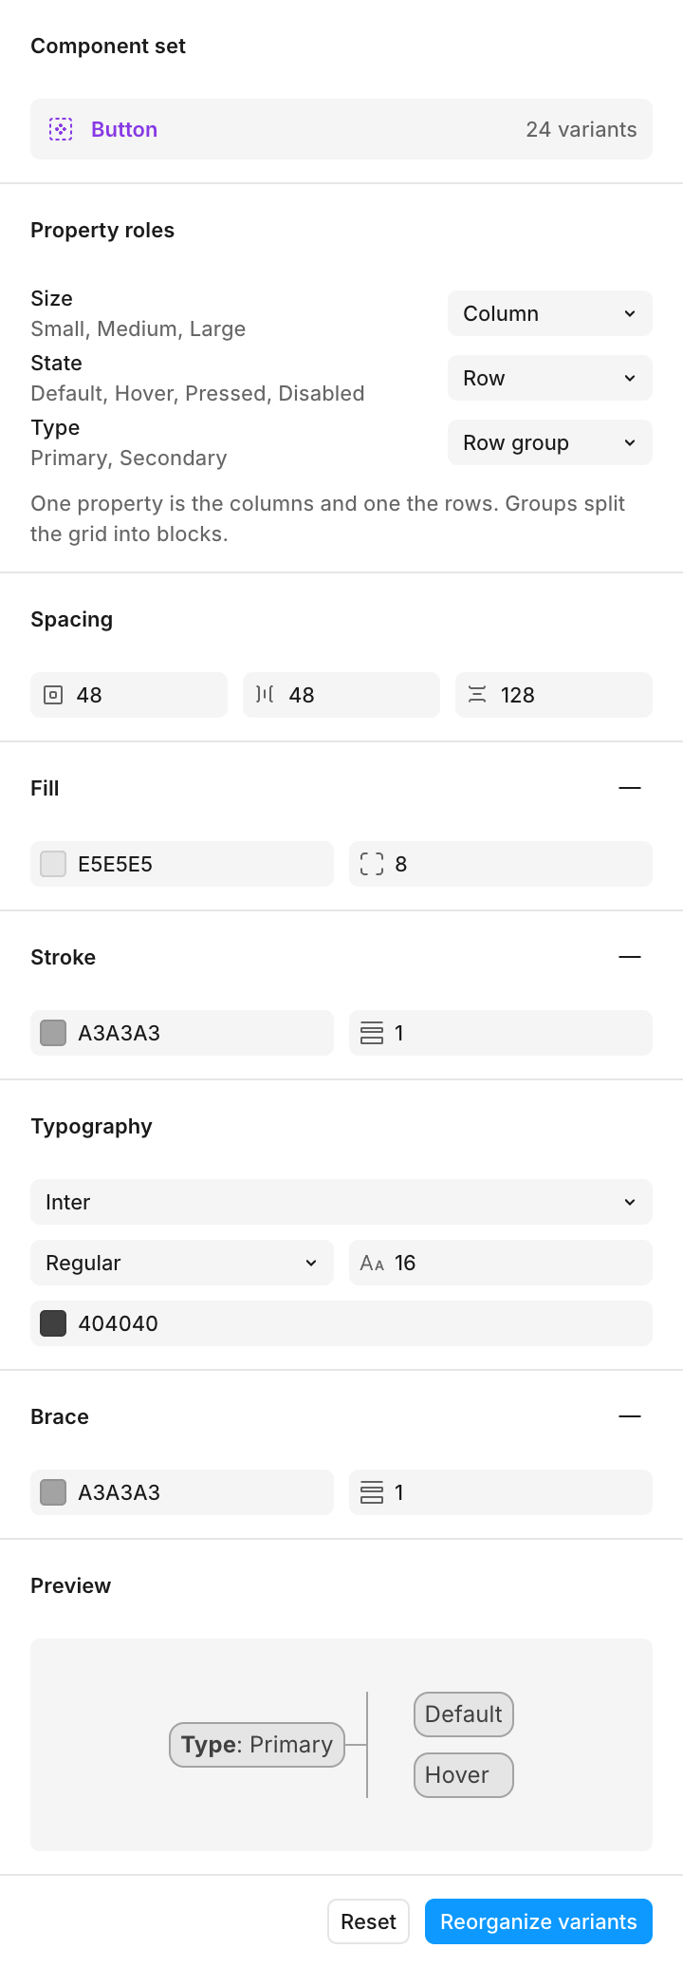683x1967 pixels.
Task: Remove the Fill section with minus
Action: click(630, 788)
